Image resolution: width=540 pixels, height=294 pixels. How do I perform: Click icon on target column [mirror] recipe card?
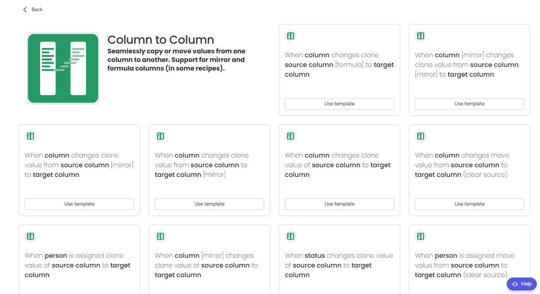(161, 136)
